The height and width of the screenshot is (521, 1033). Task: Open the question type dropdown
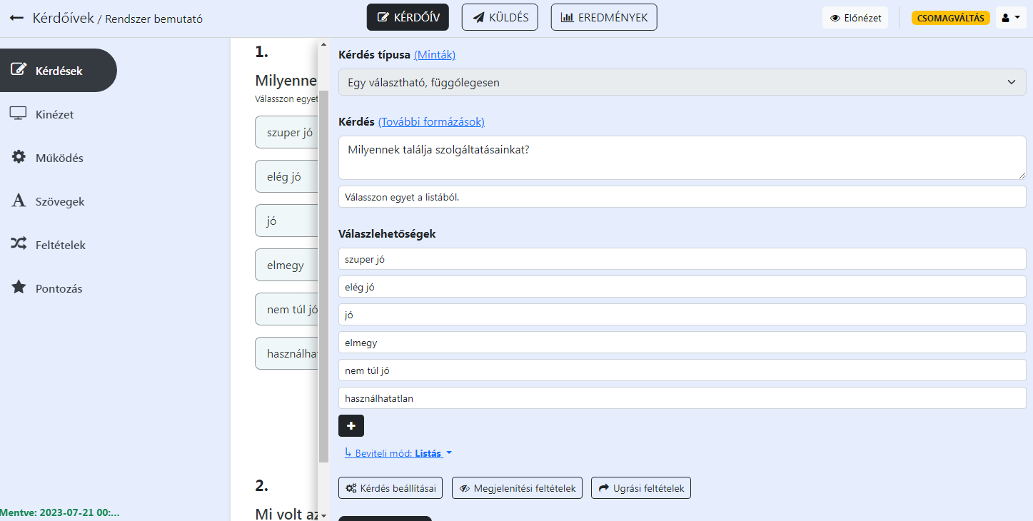682,82
